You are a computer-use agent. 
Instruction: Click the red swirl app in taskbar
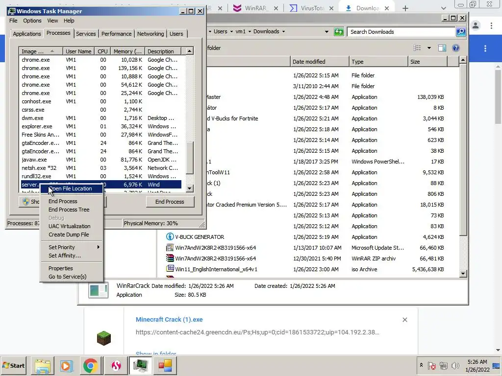(116, 365)
